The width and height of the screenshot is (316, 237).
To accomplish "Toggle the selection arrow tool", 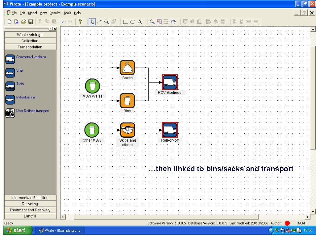I will tap(92, 22).
